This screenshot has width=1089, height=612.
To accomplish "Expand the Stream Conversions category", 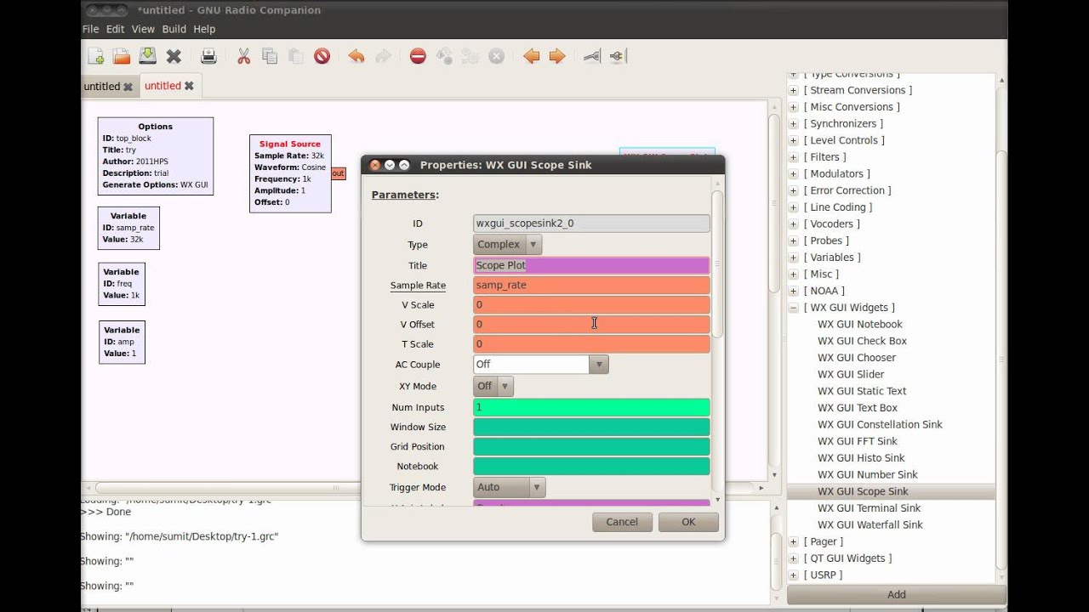I will click(794, 90).
